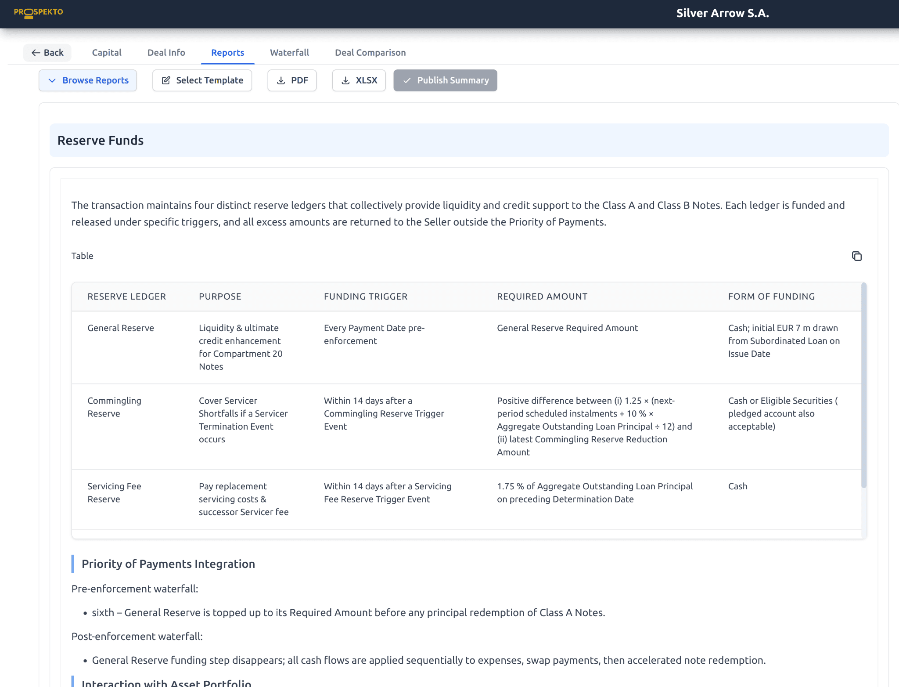Select the Reports tab
This screenshot has height=687, width=899.
click(227, 53)
